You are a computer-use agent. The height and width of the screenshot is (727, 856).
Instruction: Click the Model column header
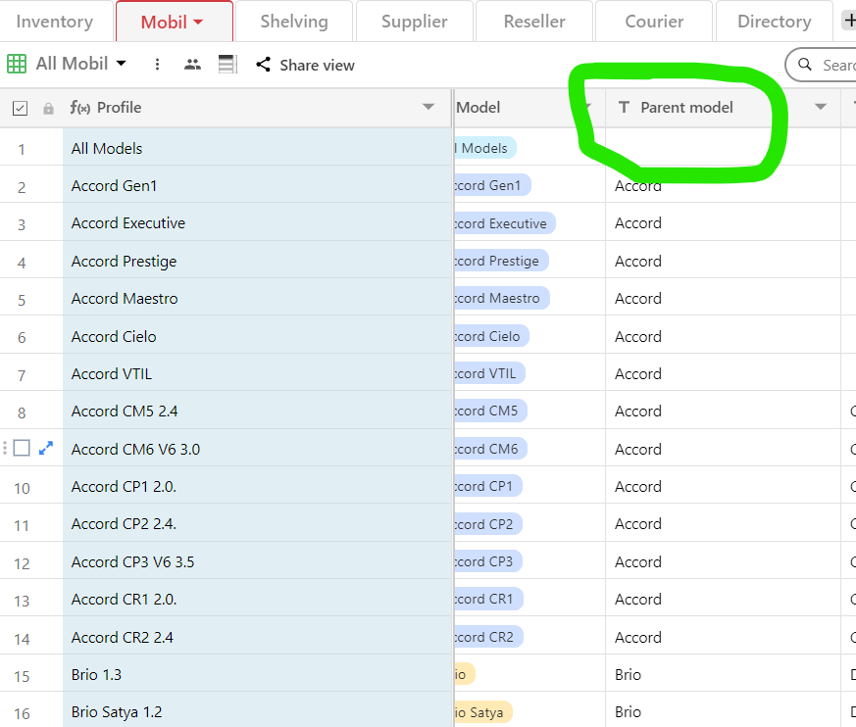click(x=529, y=108)
